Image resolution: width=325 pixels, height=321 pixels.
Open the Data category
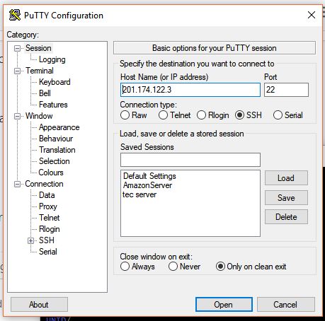47,195
